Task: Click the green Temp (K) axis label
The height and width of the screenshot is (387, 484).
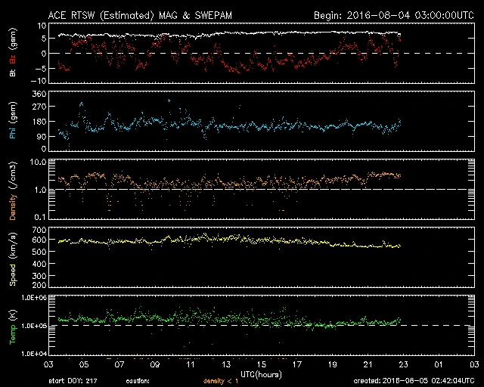Action: (13, 325)
